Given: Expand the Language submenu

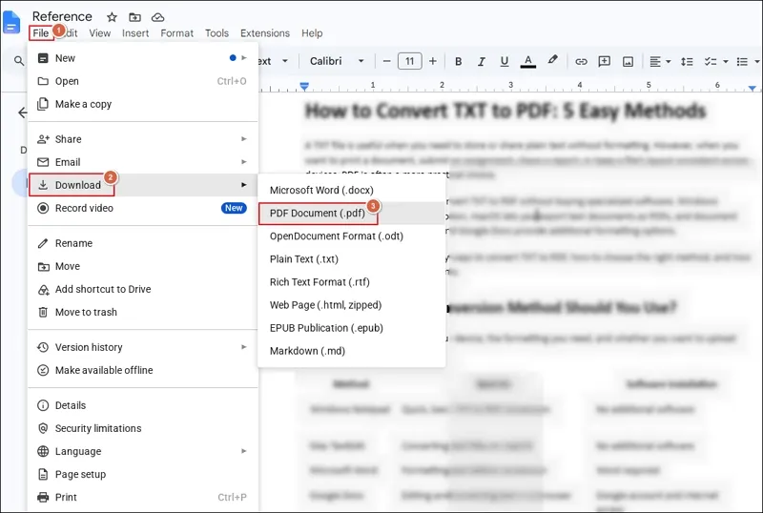Looking at the screenshot, I should point(142,451).
